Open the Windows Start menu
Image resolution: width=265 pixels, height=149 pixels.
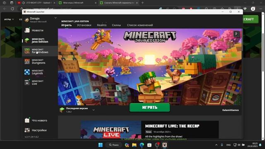[x=101, y=145]
